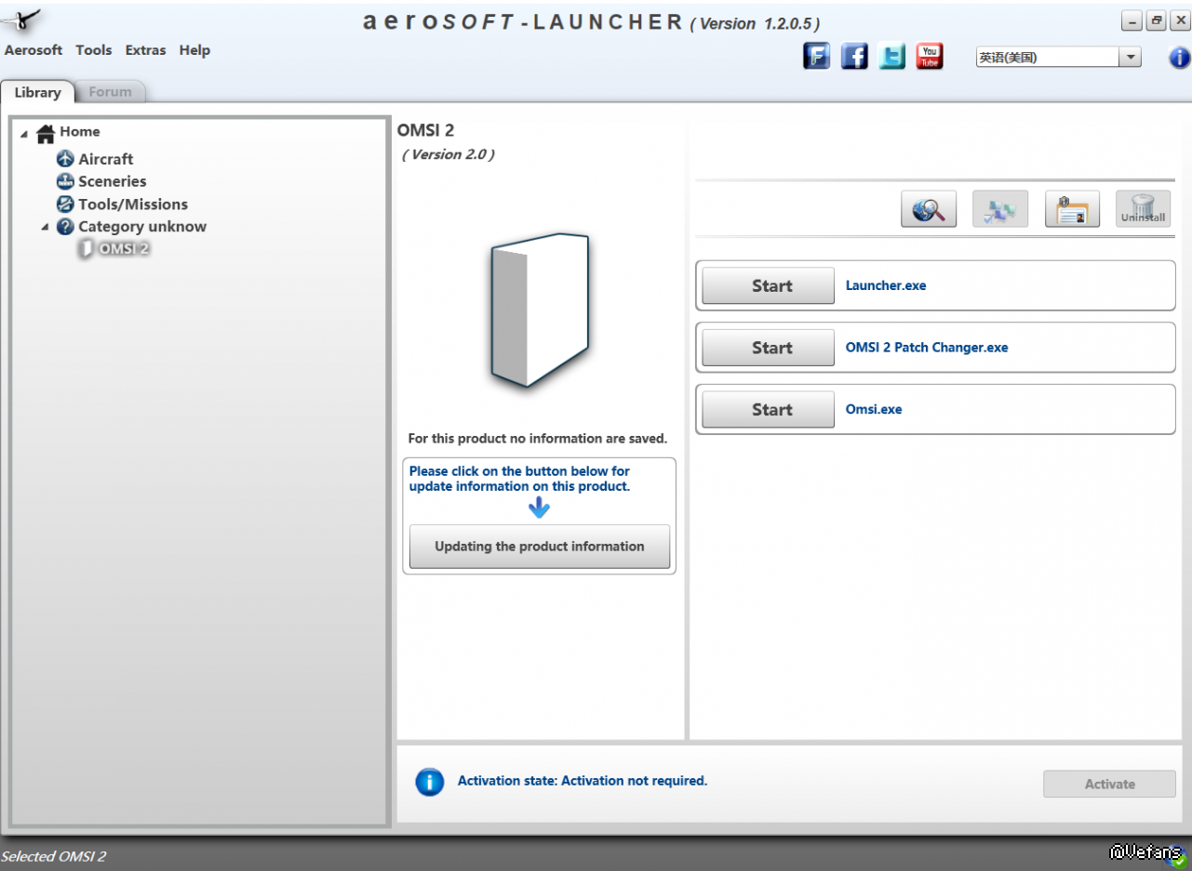Click the Aircraft airplane icon
The width and height of the screenshot is (1192, 871).
pos(65,159)
